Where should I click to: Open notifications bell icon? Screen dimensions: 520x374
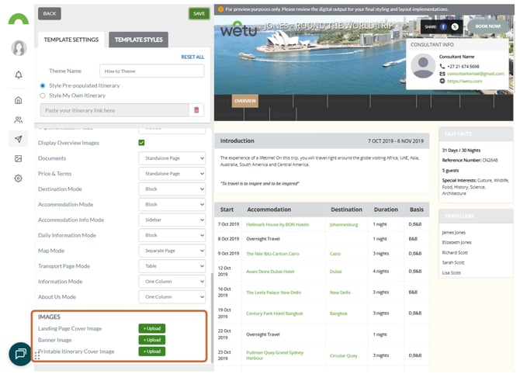tap(19, 75)
